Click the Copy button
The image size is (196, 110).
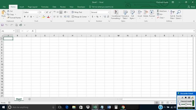(x=10, y=14)
